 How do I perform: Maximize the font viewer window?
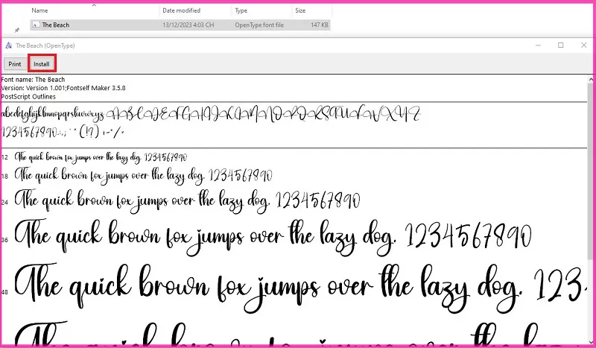(560, 45)
